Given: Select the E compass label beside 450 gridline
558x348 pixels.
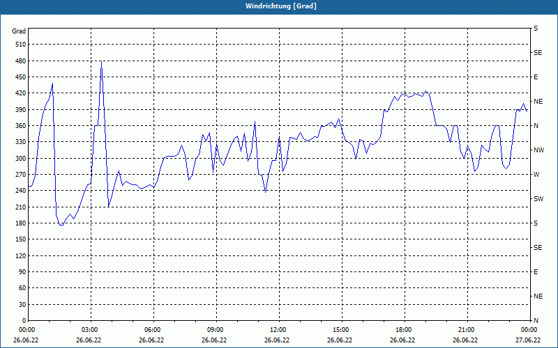Looking at the screenshot, I should click(x=536, y=77).
